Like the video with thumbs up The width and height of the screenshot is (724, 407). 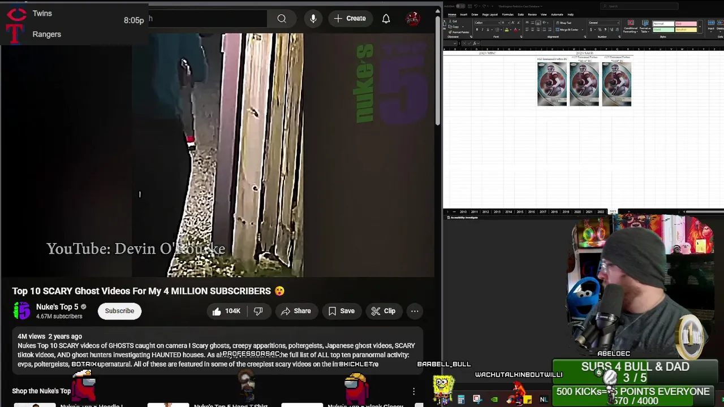226,311
